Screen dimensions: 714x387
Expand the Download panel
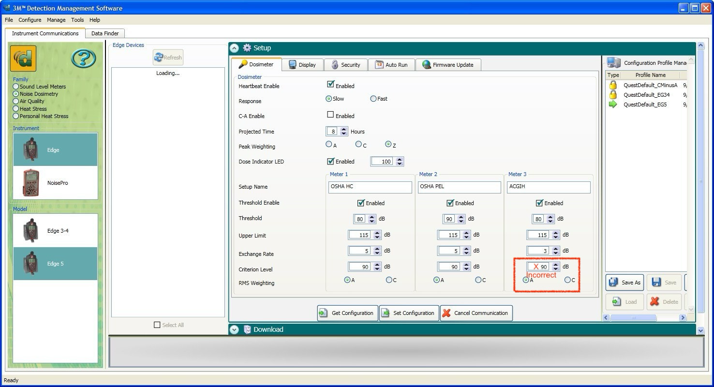[x=235, y=329]
